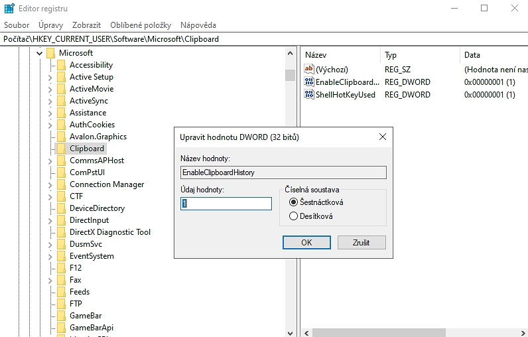The width and height of the screenshot is (528, 337).
Task: Click the Clipboard folder icon
Action: tap(61, 149)
